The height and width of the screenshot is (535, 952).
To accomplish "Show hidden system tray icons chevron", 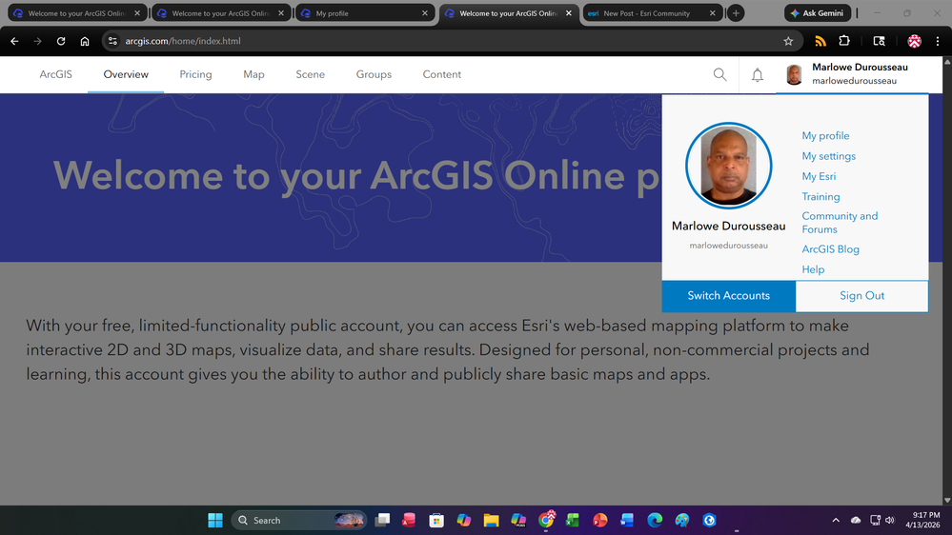I will tap(836, 521).
